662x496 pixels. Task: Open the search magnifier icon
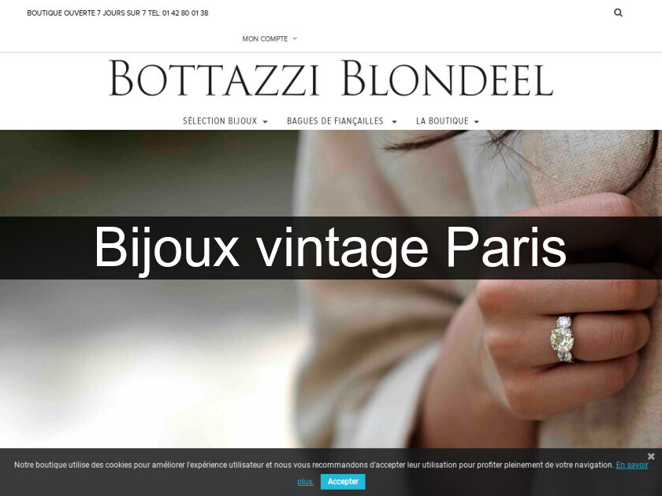(x=618, y=13)
